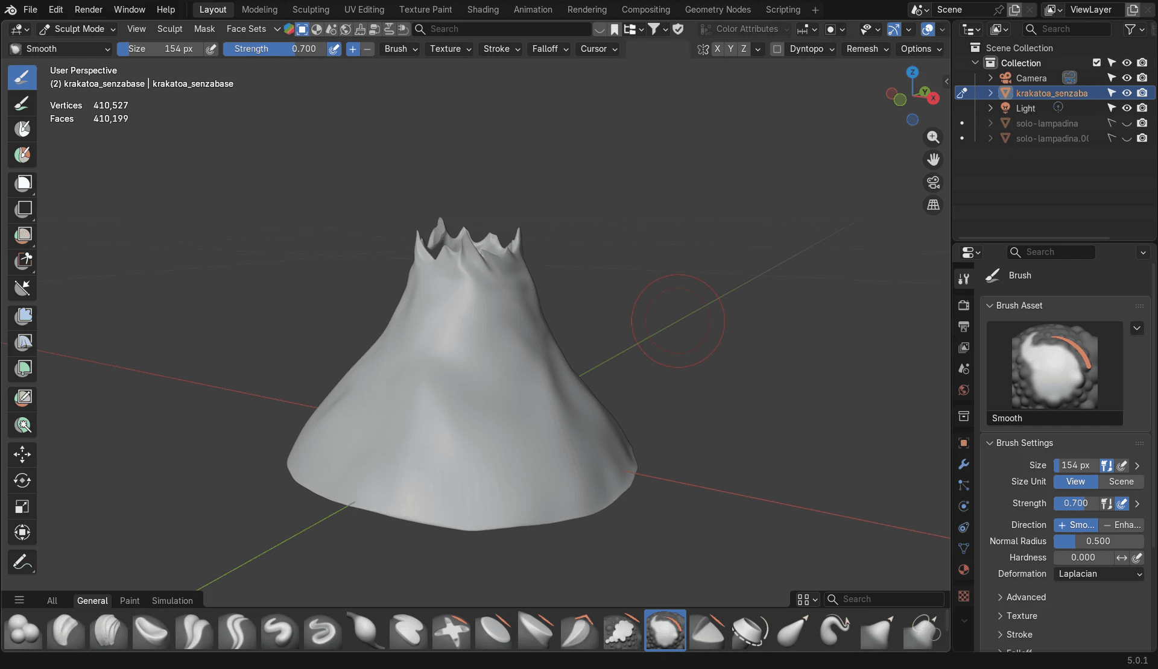
Task: Select Rotate transform tool
Action: point(22,480)
